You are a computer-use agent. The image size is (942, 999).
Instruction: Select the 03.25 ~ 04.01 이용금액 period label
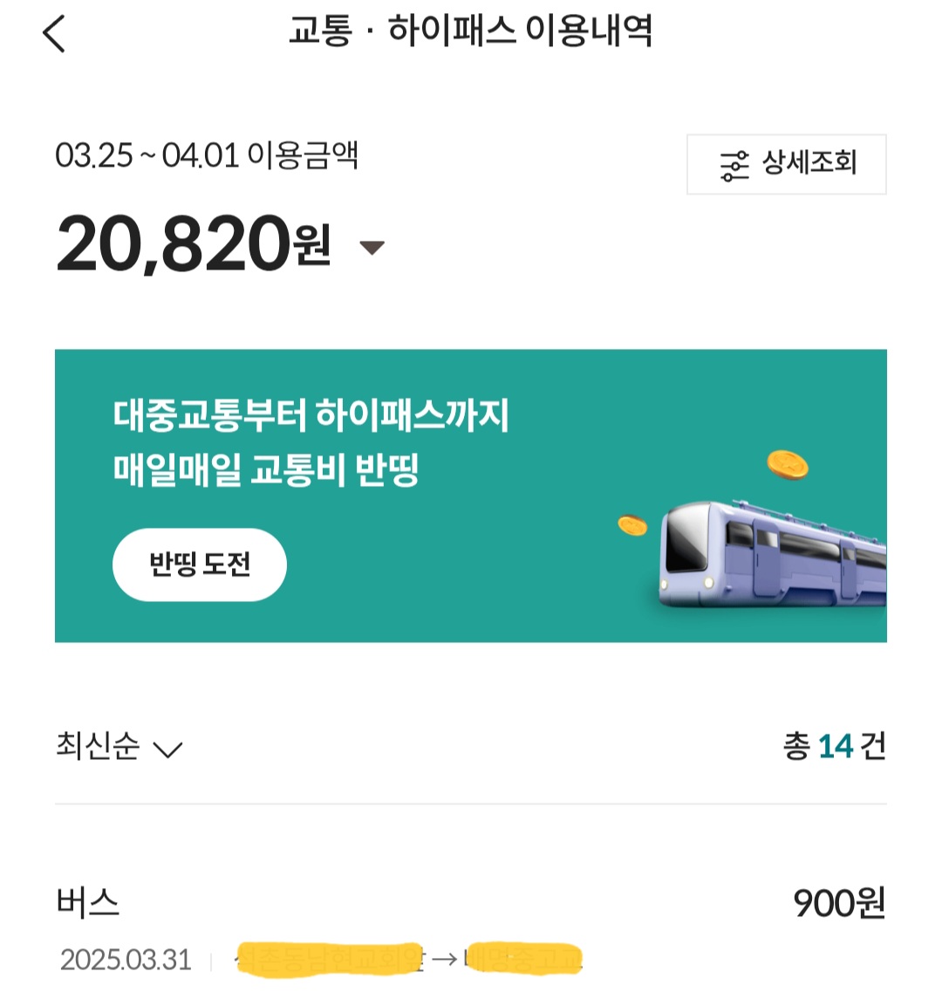point(207,156)
